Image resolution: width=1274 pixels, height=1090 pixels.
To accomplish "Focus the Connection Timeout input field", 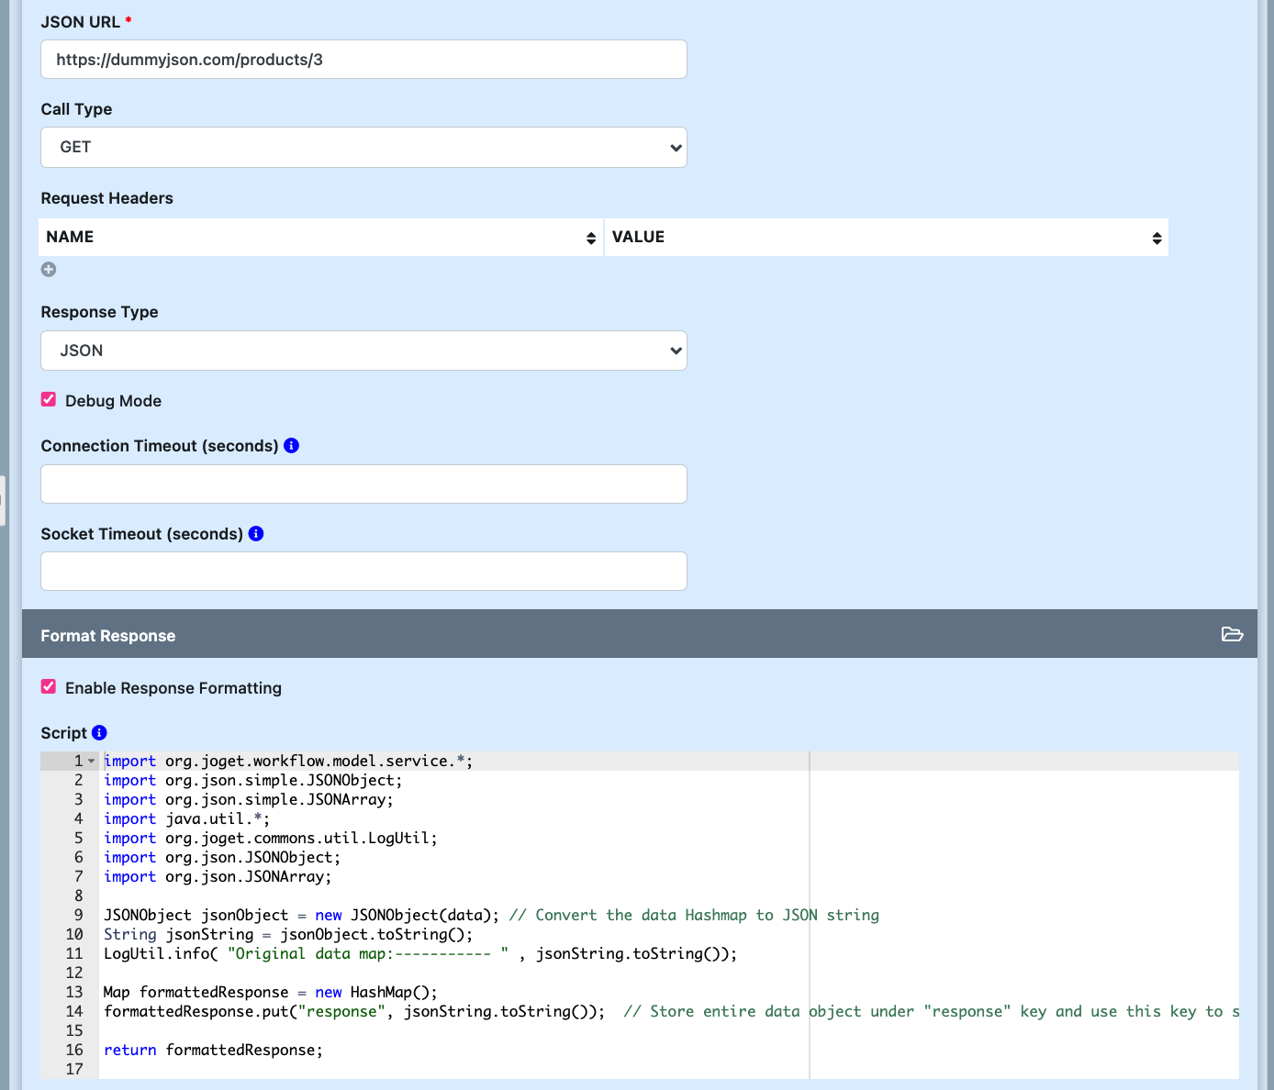I will click(x=363, y=484).
